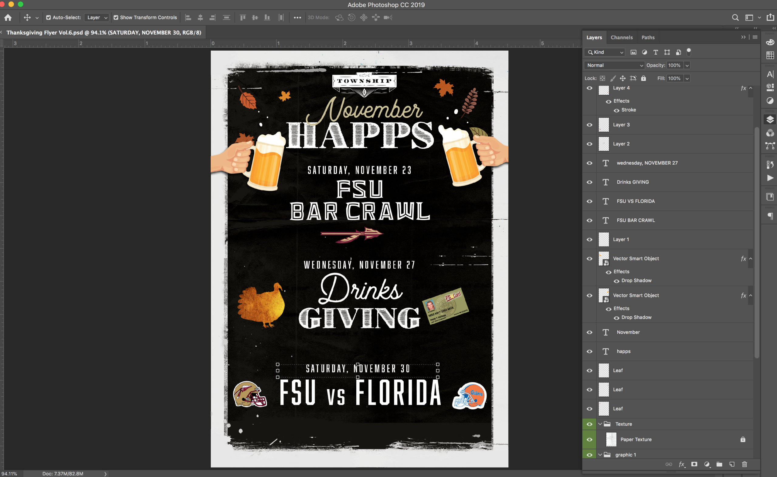Toggle Show Transform Controls checkbox
The height and width of the screenshot is (477, 777).
116,18
